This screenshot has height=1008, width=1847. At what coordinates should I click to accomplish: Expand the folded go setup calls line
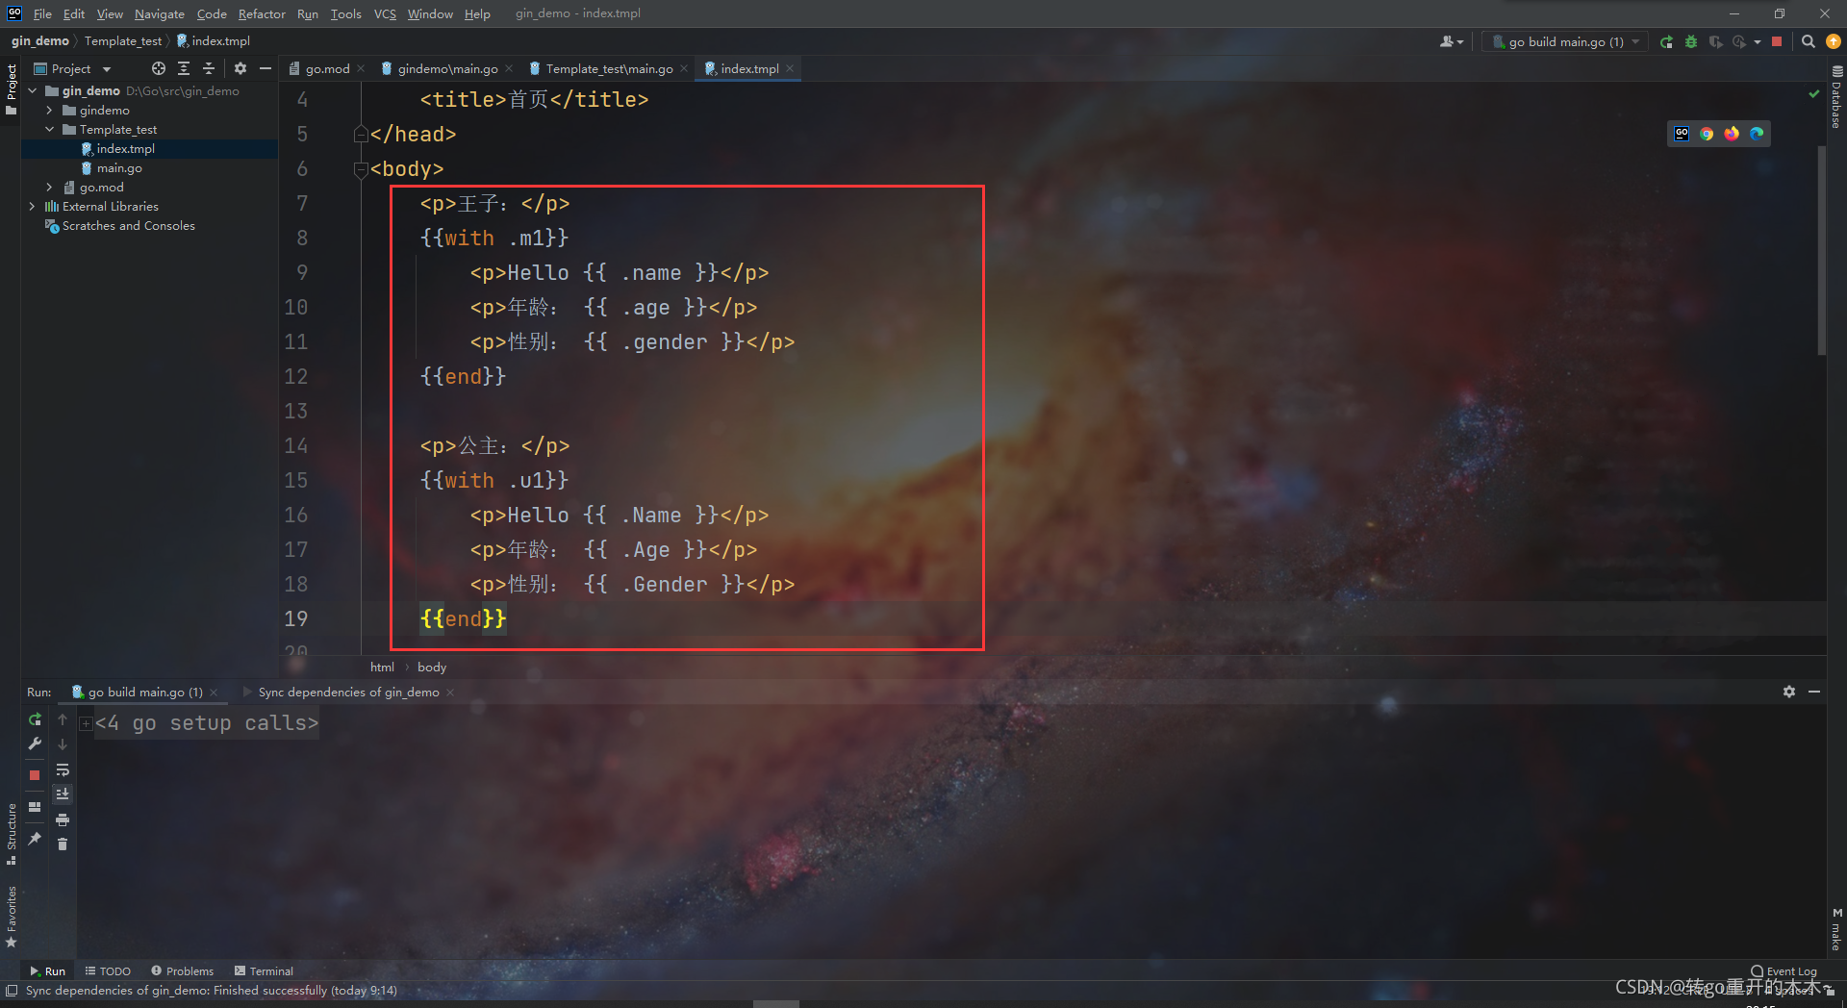coord(86,723)
